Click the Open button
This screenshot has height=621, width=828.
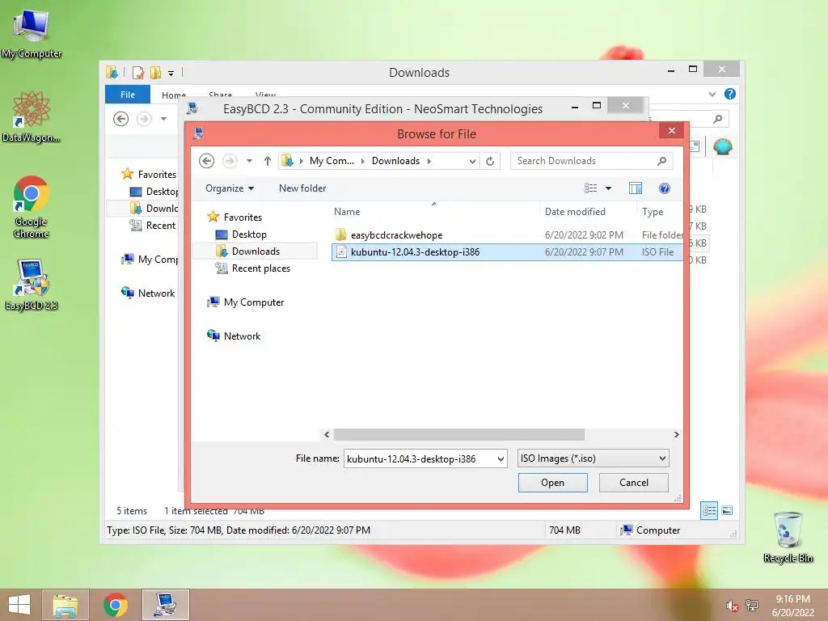coord(552,483)
